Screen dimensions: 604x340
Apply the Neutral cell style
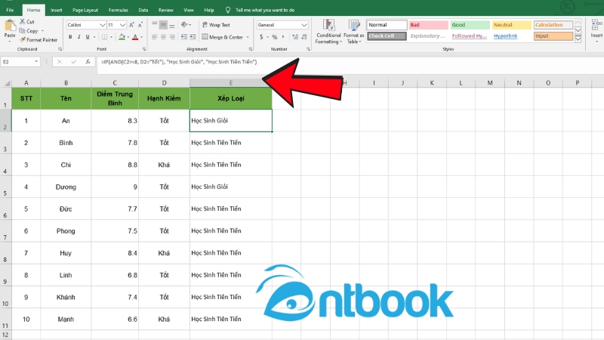[512, 25]
